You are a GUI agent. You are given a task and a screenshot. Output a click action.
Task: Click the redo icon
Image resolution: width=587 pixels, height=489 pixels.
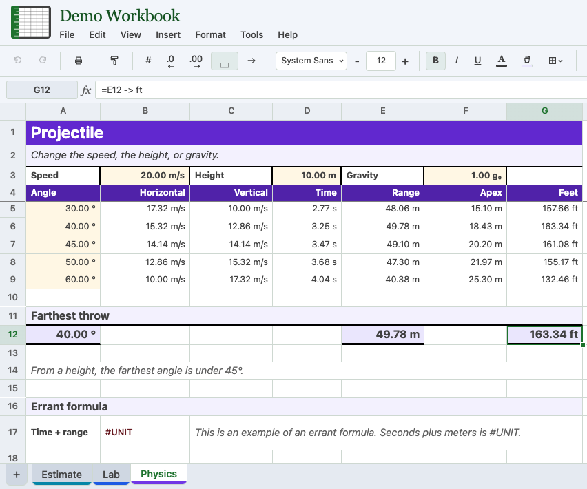tap(43, 60)
